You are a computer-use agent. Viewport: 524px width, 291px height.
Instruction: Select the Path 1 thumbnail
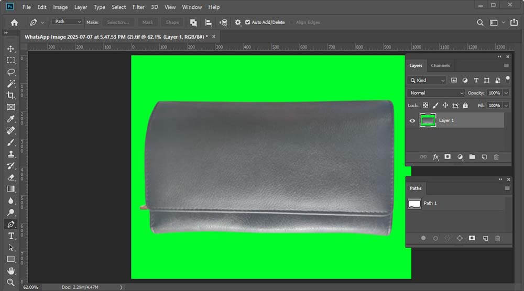pos(414,204)
